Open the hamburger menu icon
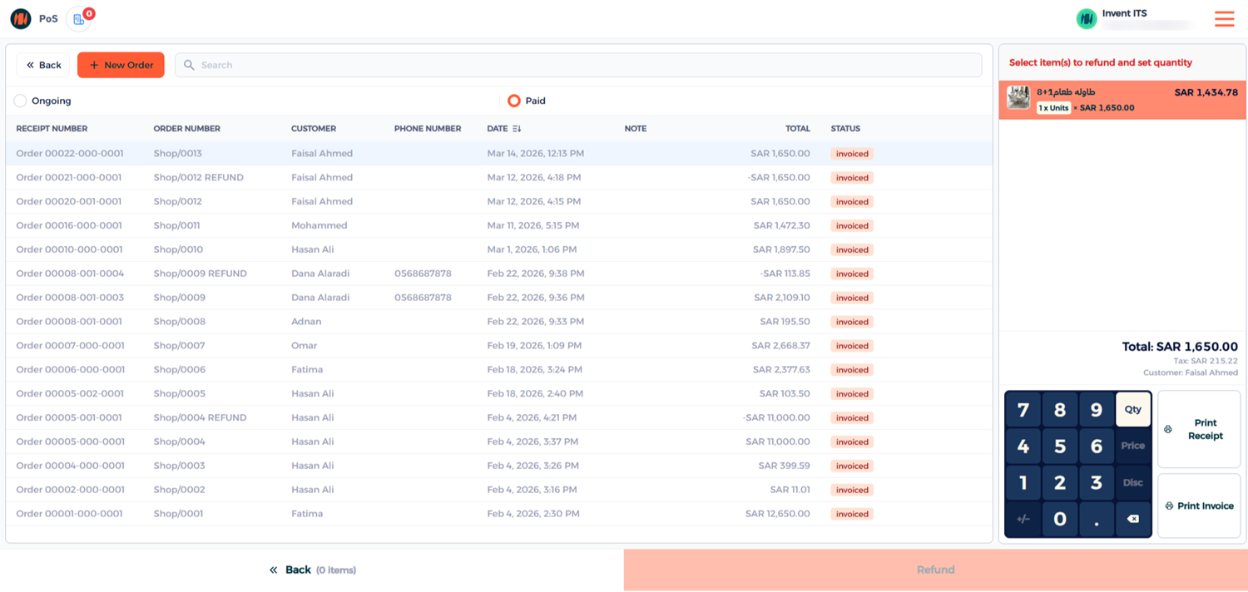The width and height of the screenshot is (1248, 592). pos(1224,19)
